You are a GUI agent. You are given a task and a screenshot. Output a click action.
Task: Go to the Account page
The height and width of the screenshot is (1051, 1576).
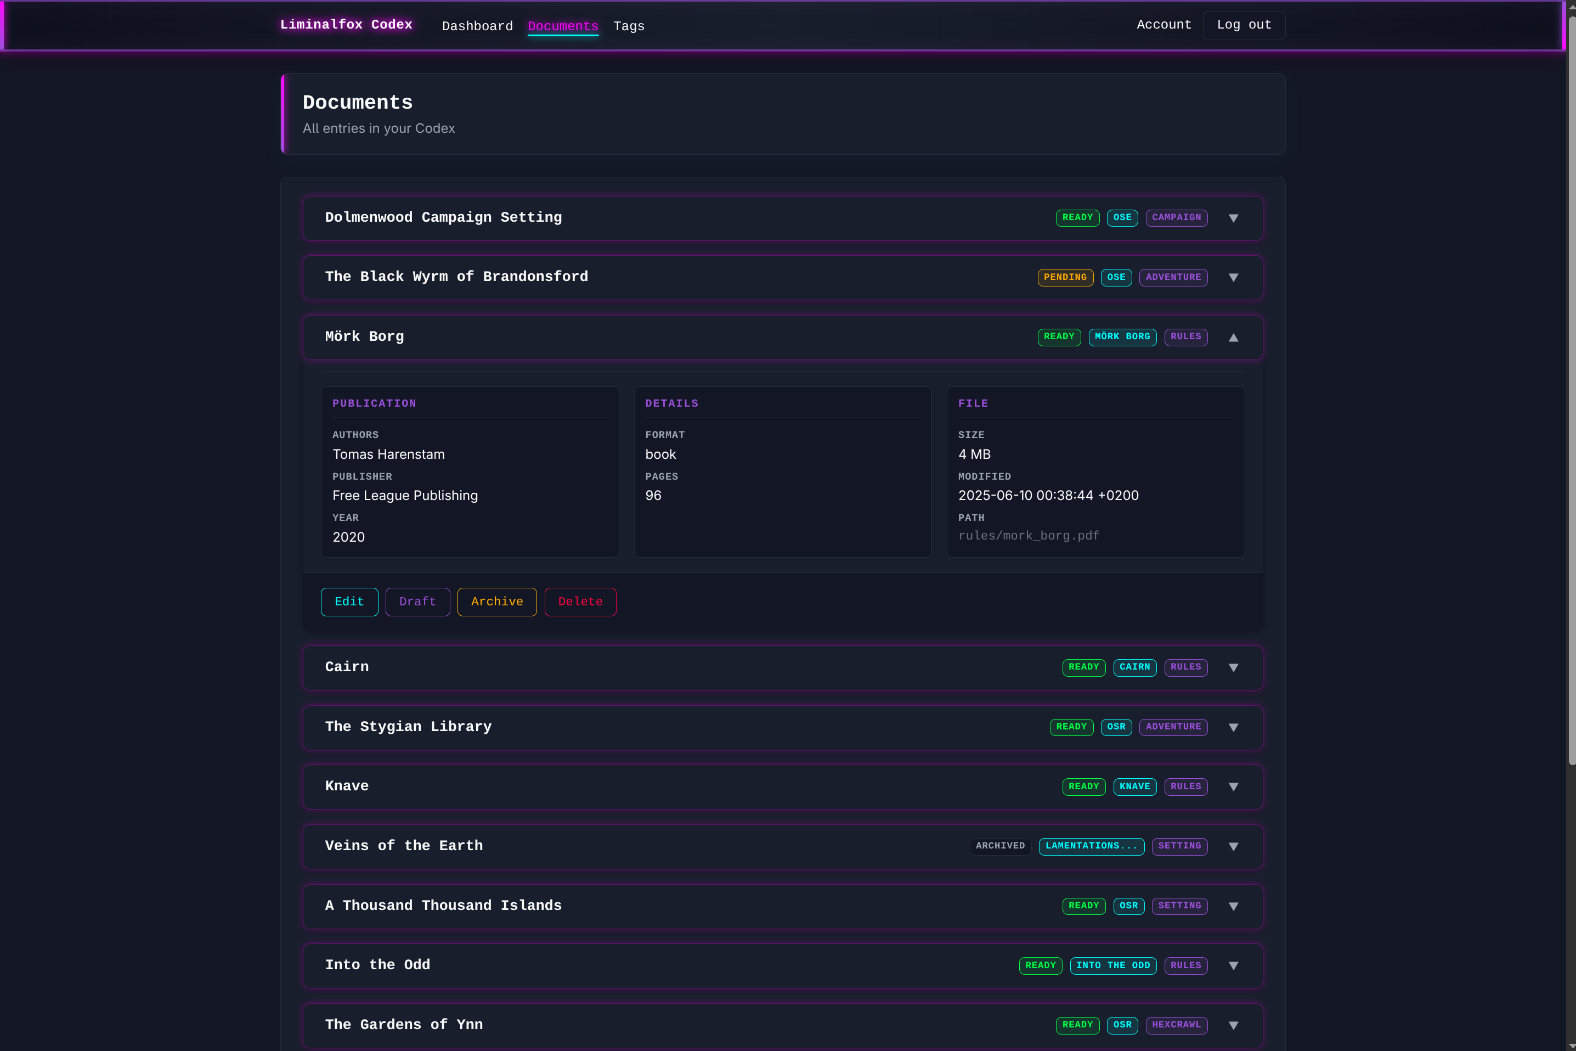point(1163,25)
